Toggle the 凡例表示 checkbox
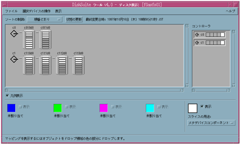 tap(7, 96)
